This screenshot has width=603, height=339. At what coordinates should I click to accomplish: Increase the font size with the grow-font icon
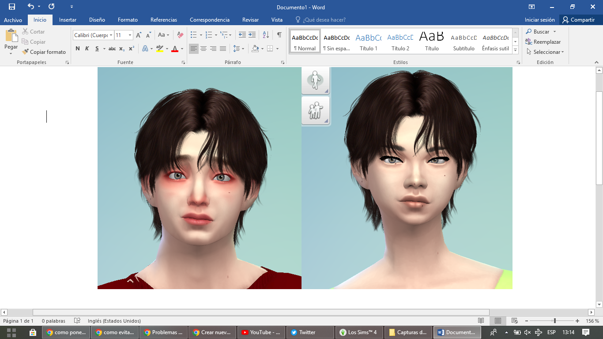pyautogui.click(x=139, y=35)
